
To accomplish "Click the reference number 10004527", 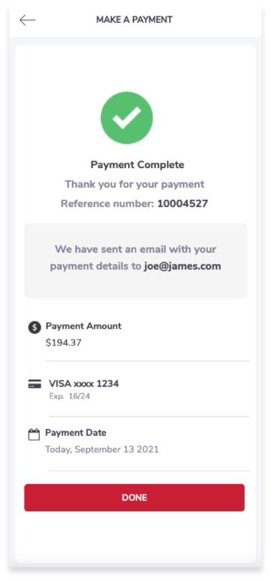I will pos(182,204).
